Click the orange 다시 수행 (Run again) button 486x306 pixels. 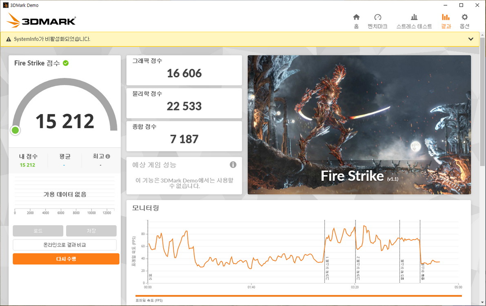pyautogui.click(x=66, y=259)
